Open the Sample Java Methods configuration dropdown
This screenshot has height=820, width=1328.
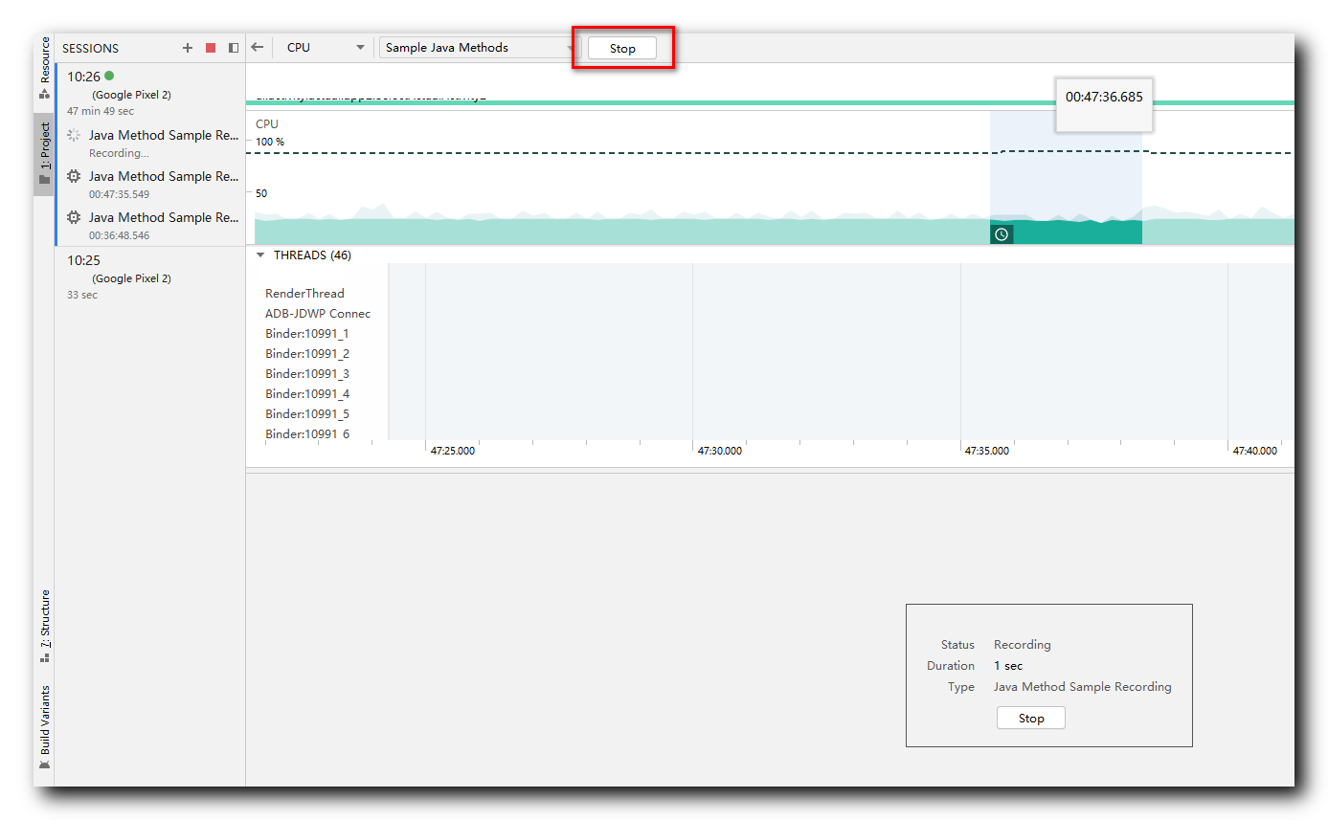click(x=479, y=47)
